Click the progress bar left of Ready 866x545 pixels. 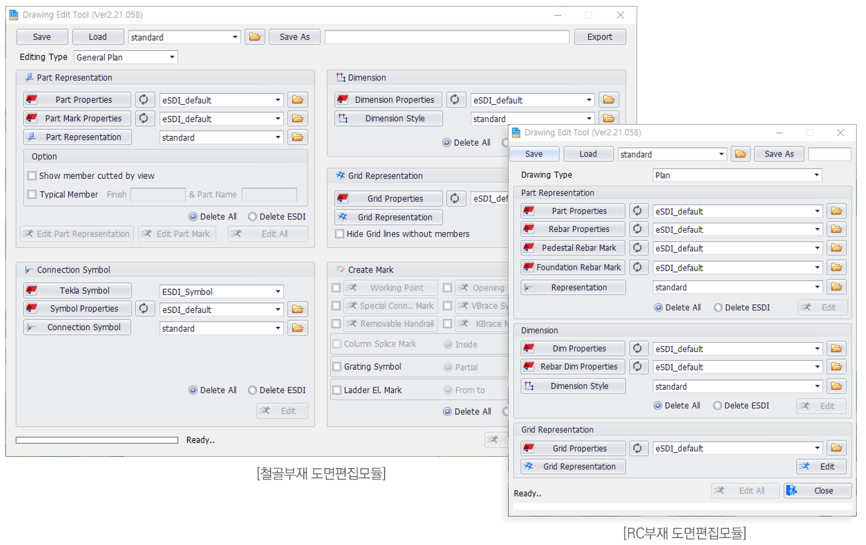[x=97, y=440]
